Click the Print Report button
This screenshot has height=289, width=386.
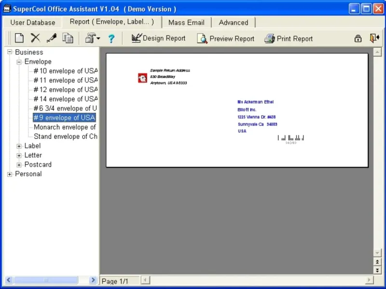click(289, 39)
